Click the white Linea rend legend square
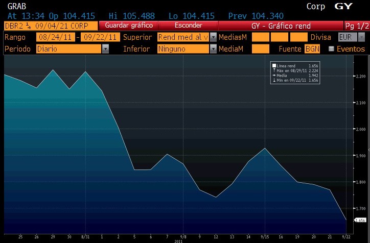This screenshot has height=243, width=370. coord(274,66)
